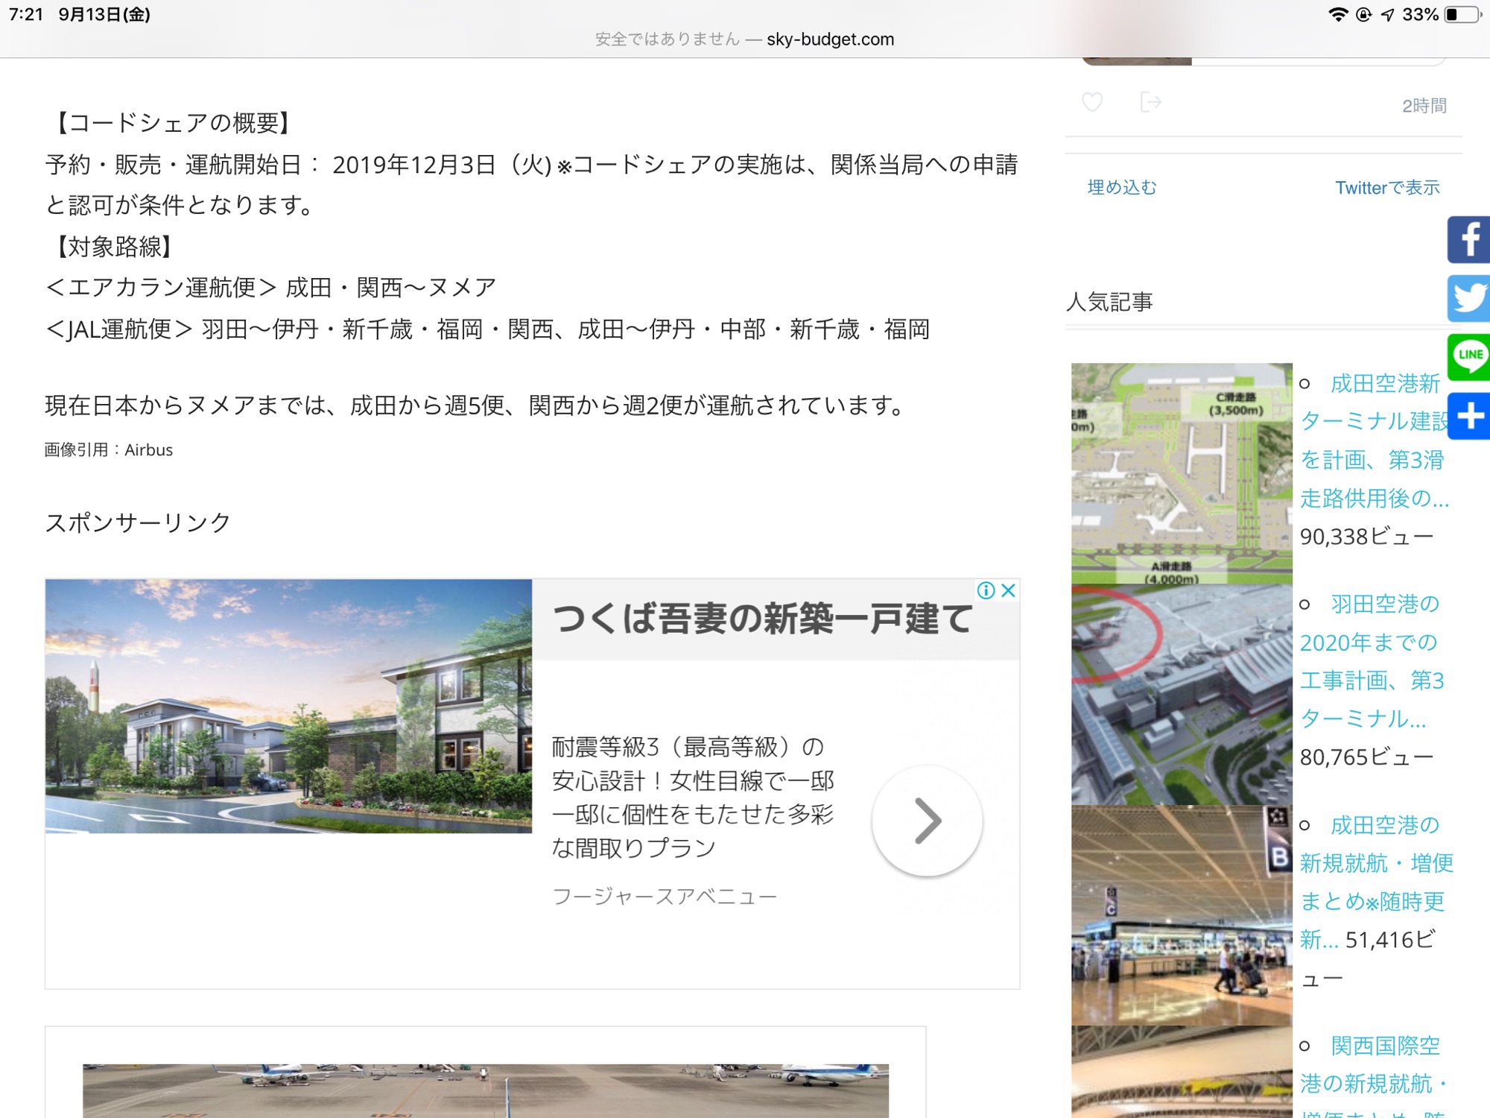
Task: Open the ad info icon
Action: coord(986,591)
